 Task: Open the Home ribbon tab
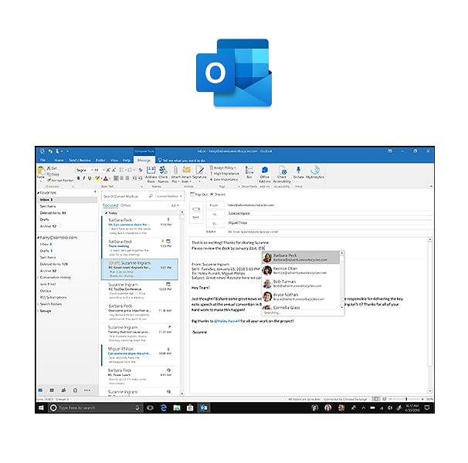click(x=59, y=161)
